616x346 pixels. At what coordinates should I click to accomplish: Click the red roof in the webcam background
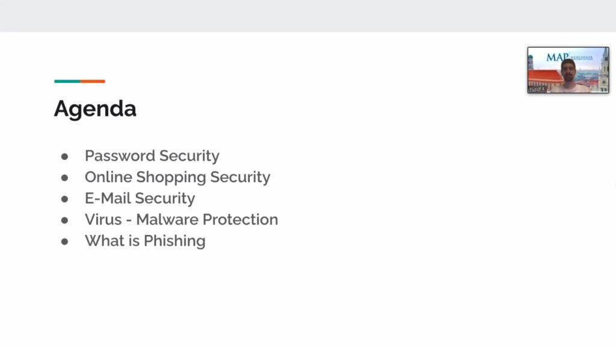tap(544, 76)
